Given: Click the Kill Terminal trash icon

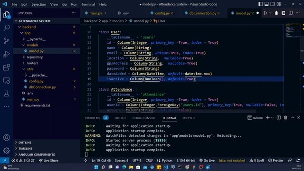Looking at the screenshot, I should pos(285,118).
